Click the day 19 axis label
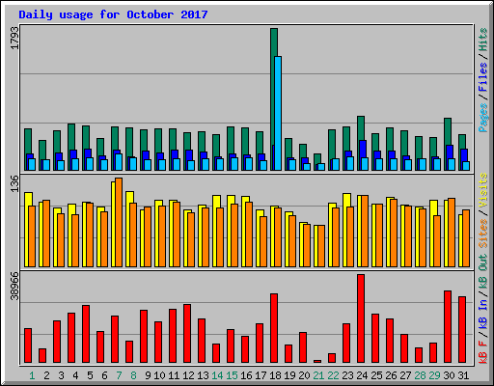This screenshot has width=494, height=386. (x=289, y=375)
